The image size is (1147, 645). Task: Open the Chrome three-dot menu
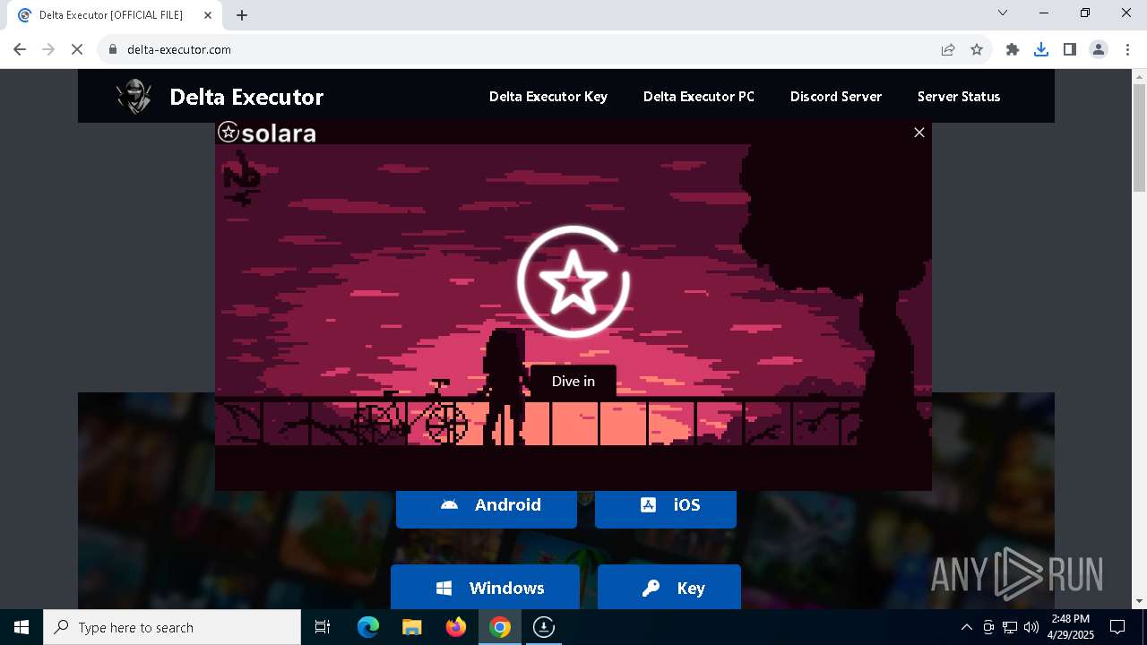[1126, 49]
